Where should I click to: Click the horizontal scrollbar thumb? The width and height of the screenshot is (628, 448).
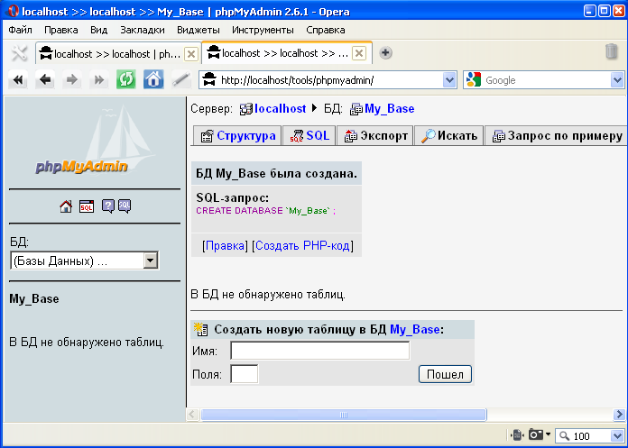click(x=344, y=415)
